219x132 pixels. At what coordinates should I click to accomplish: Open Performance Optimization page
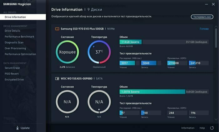(20, 54)
